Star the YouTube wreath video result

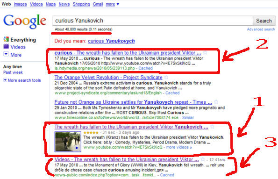point(212,127)
